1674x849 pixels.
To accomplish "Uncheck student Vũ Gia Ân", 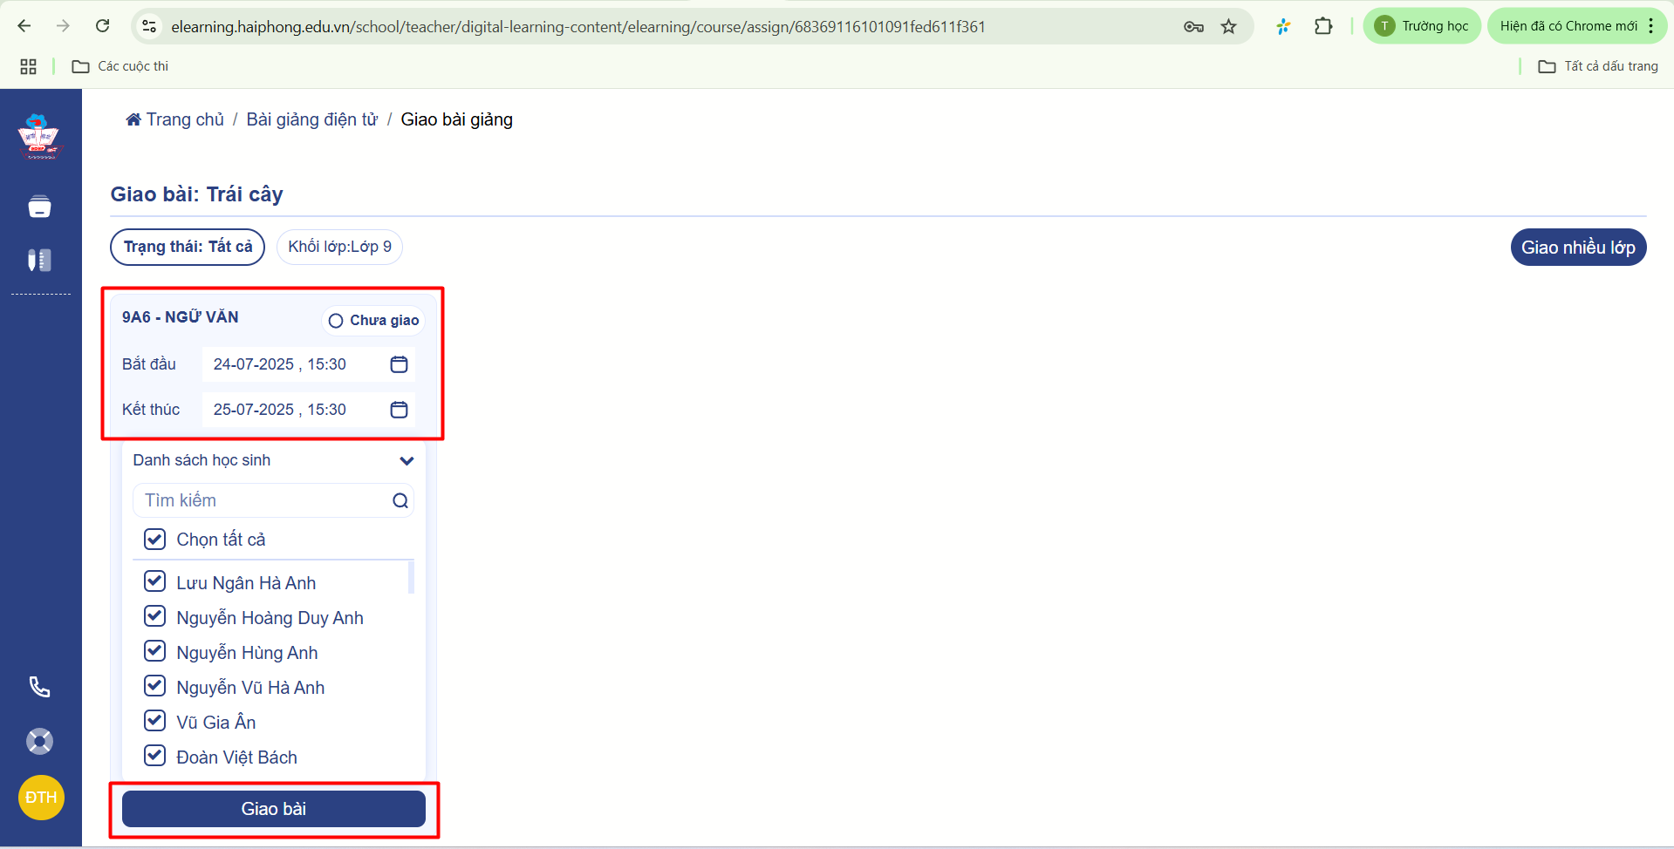I will (x=155, y=721).
